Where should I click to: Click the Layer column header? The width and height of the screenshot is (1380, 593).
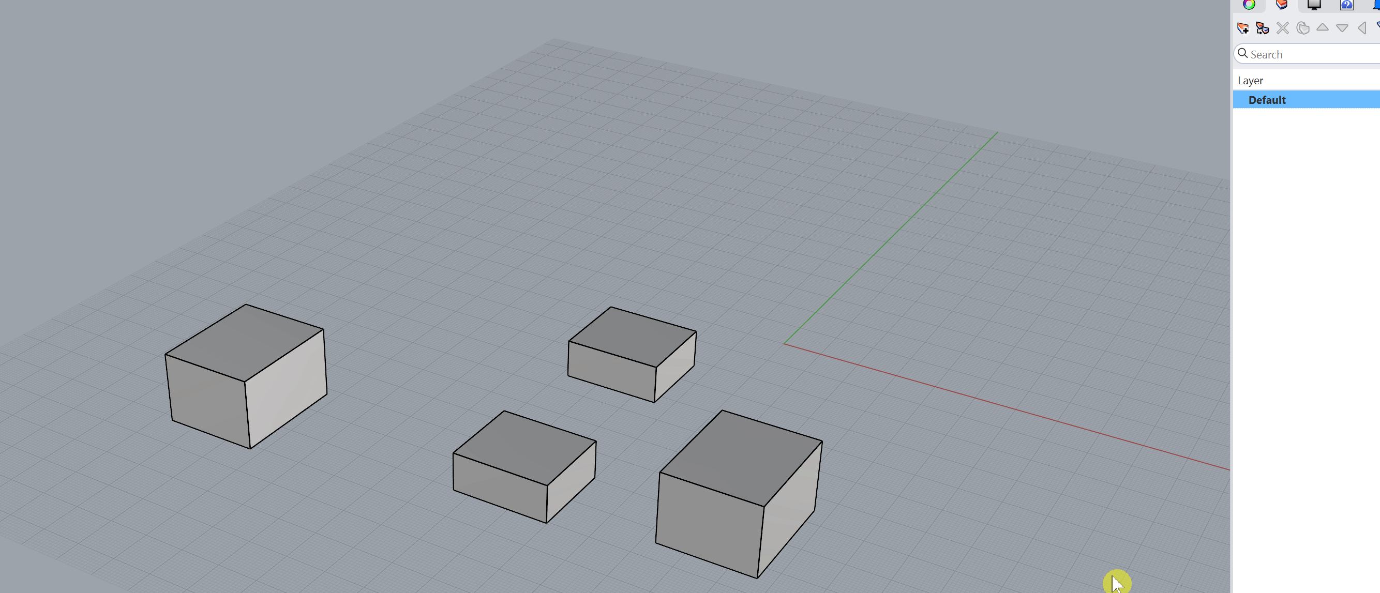click(1306, 80)
